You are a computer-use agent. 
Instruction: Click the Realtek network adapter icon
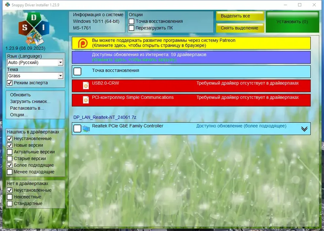[86, 128]
